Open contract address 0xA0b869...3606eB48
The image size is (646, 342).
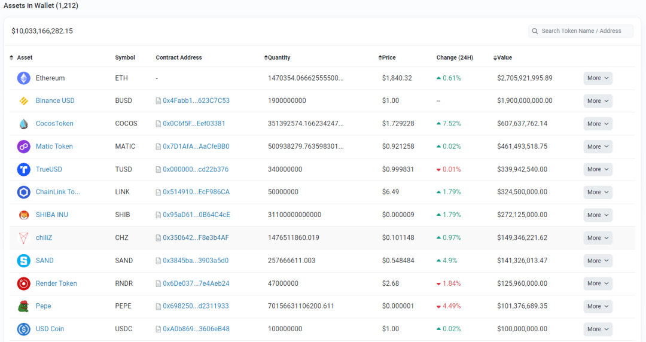(x=196, y=329)
